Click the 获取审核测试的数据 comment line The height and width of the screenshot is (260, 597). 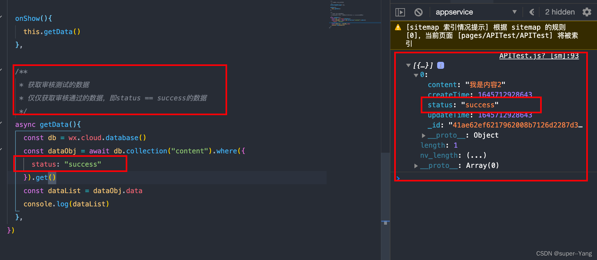point(54,85)
